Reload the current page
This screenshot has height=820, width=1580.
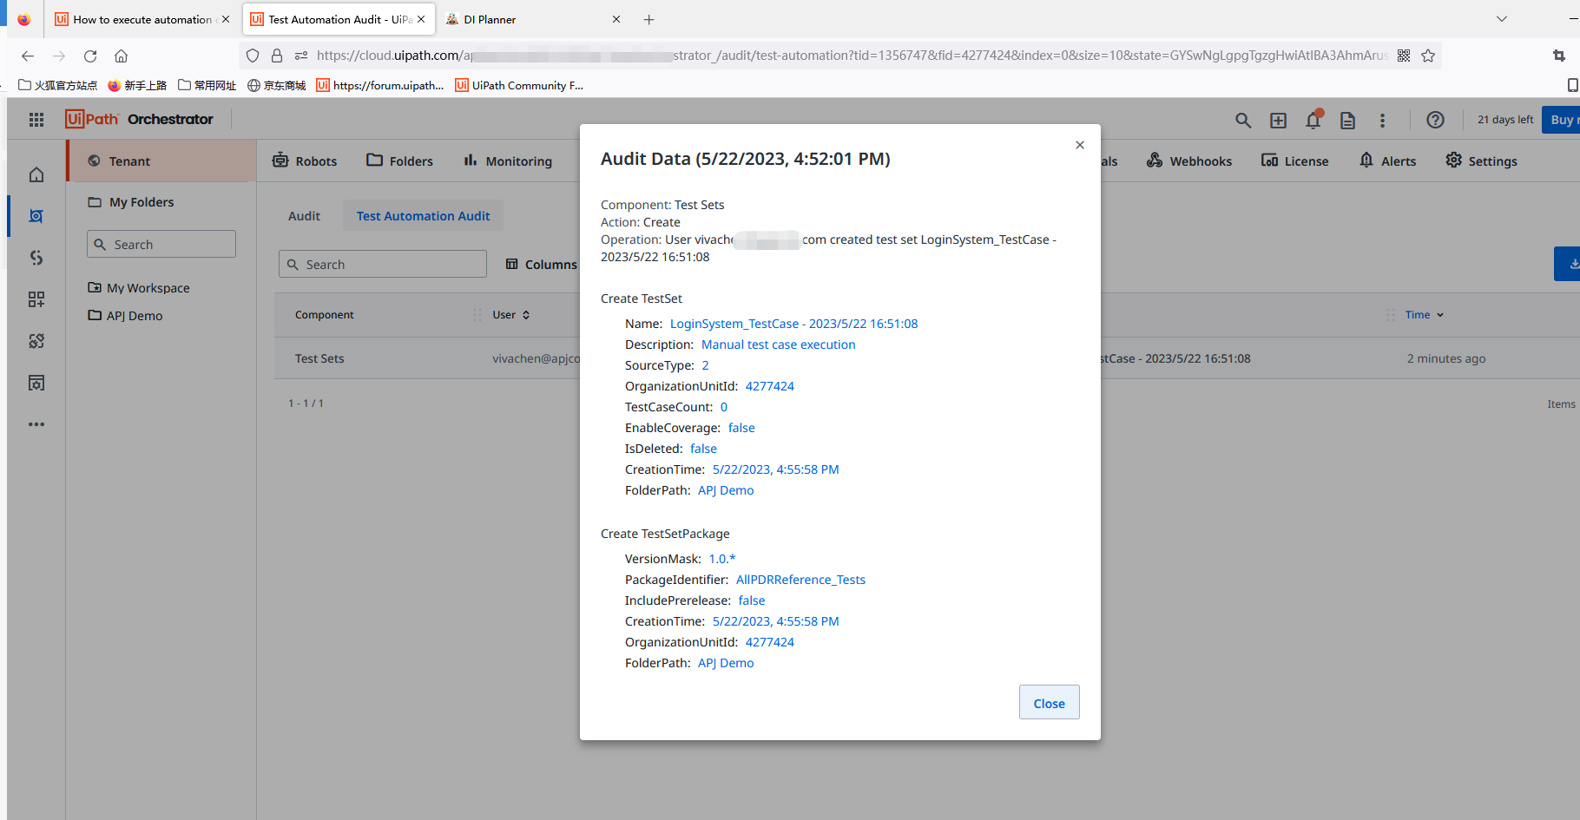pyautogui.click(x=90, y=56)
